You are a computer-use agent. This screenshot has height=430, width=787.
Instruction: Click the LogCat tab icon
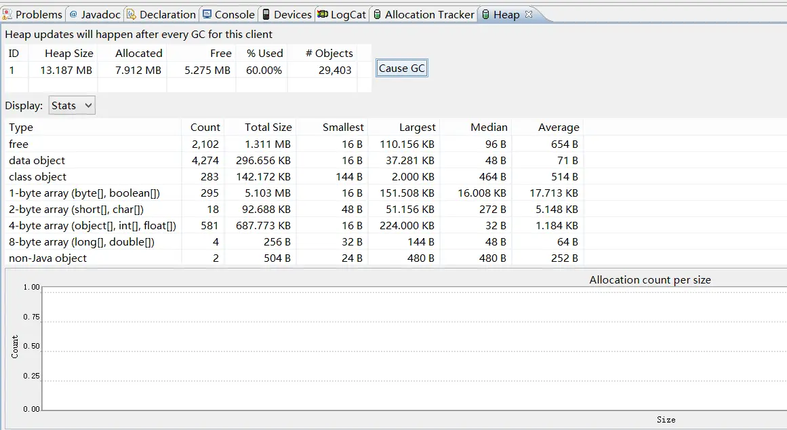click(323, 14)
